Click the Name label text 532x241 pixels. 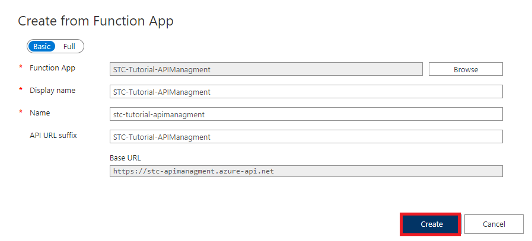[40, 113]
